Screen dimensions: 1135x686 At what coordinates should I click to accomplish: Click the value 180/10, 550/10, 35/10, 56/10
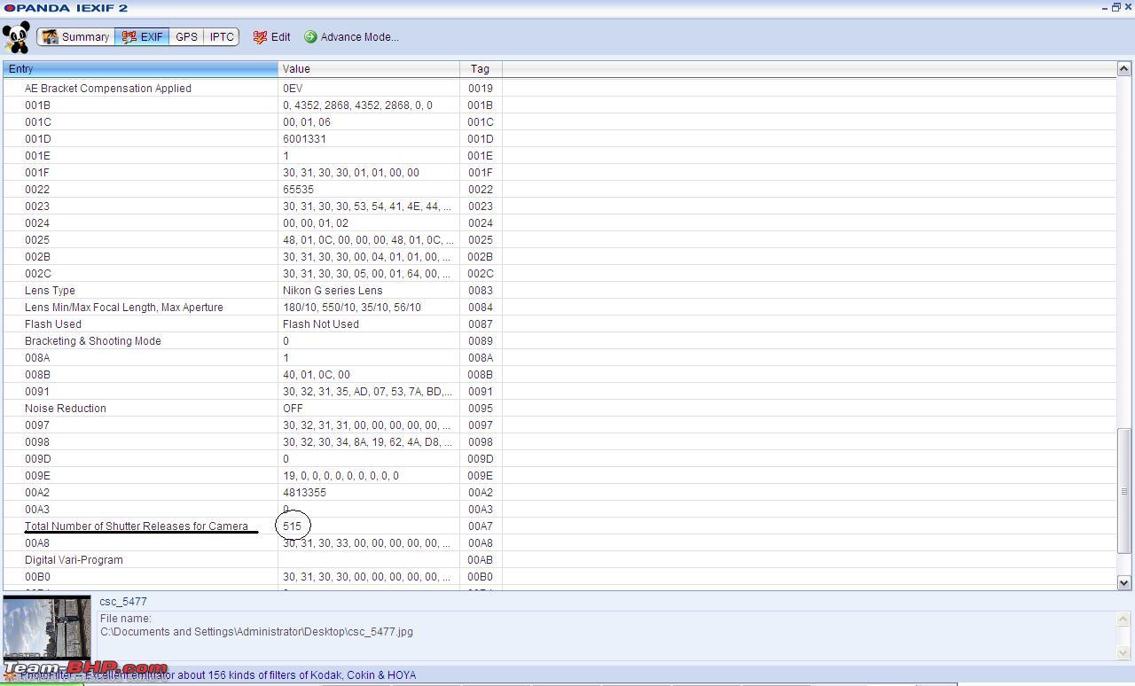point(352,308)
